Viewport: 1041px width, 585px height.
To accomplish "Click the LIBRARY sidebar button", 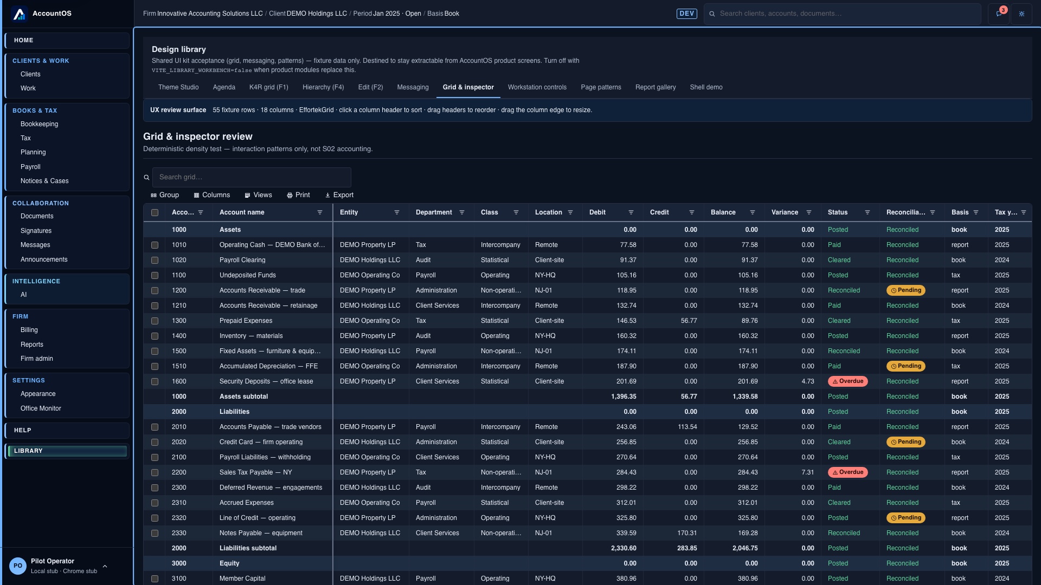I will 67,451.
